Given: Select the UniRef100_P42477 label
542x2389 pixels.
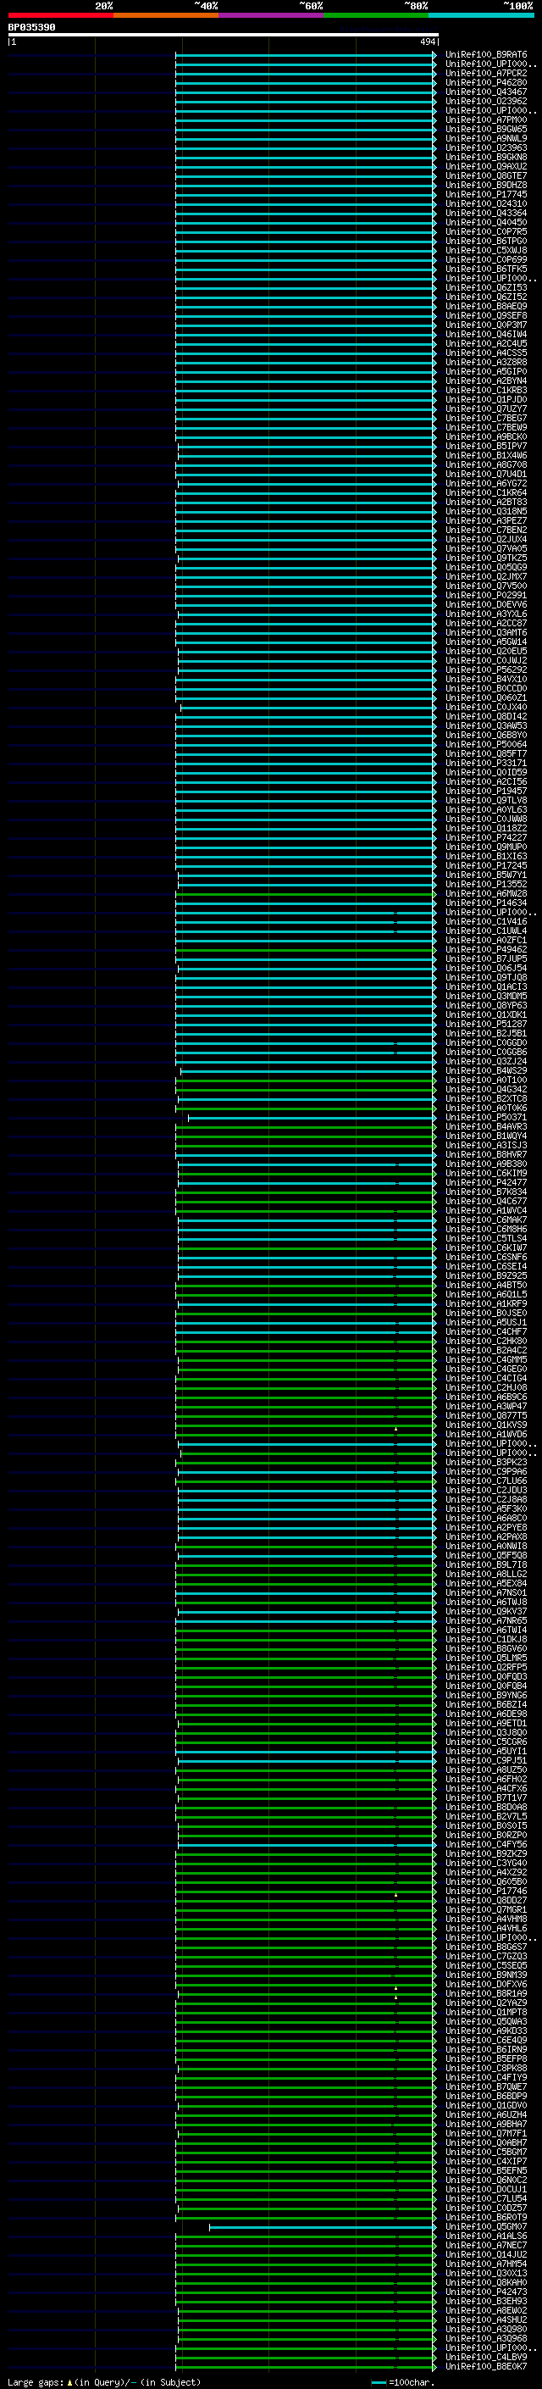Looking at the screenshot, I should [x=486, y=1182].
